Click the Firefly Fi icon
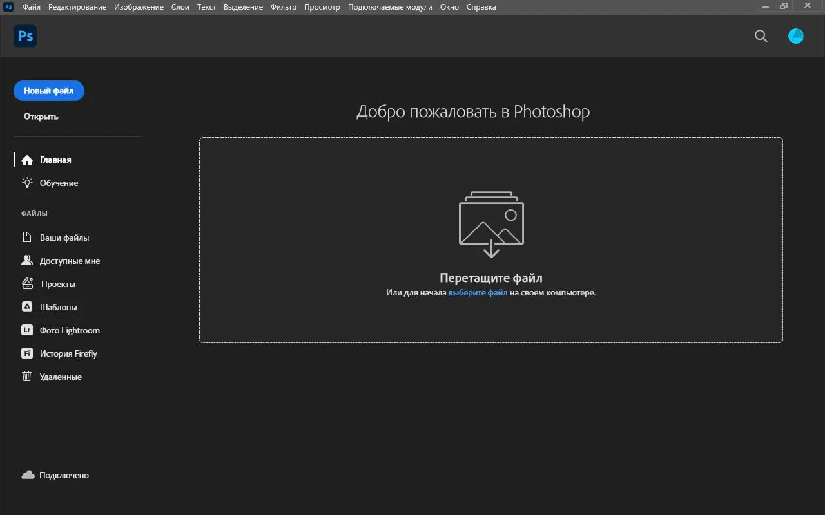 coord(27,353)
